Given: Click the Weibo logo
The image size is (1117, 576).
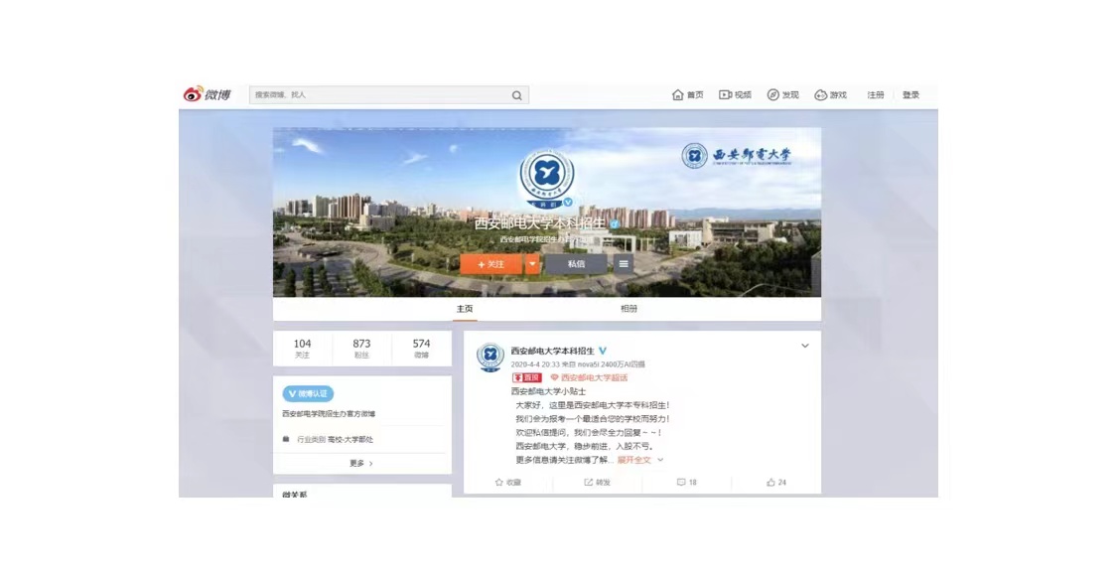Looking at the screenshot, I should (208, 94).
